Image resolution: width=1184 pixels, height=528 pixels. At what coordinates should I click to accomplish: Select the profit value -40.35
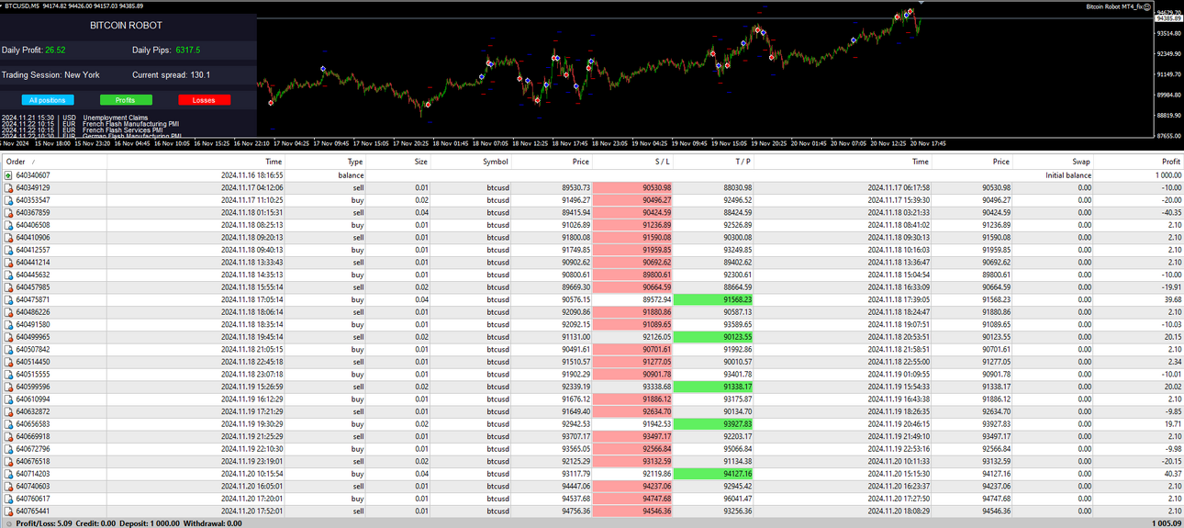pos(1169,212)
